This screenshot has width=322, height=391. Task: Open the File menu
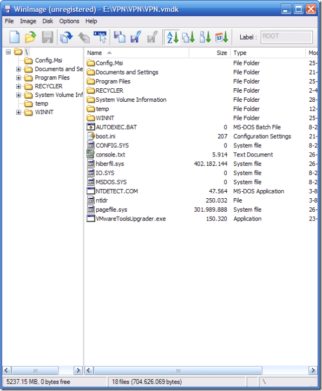click(9, 21)
